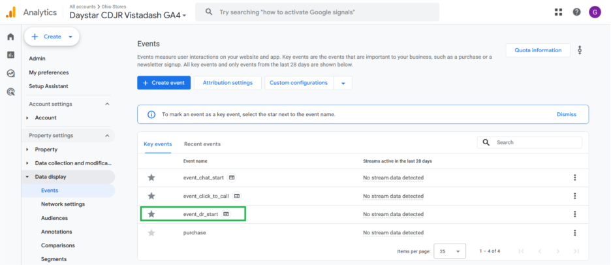Open Attribution settings button
This screenshot has height=265, width=611.
228,83
